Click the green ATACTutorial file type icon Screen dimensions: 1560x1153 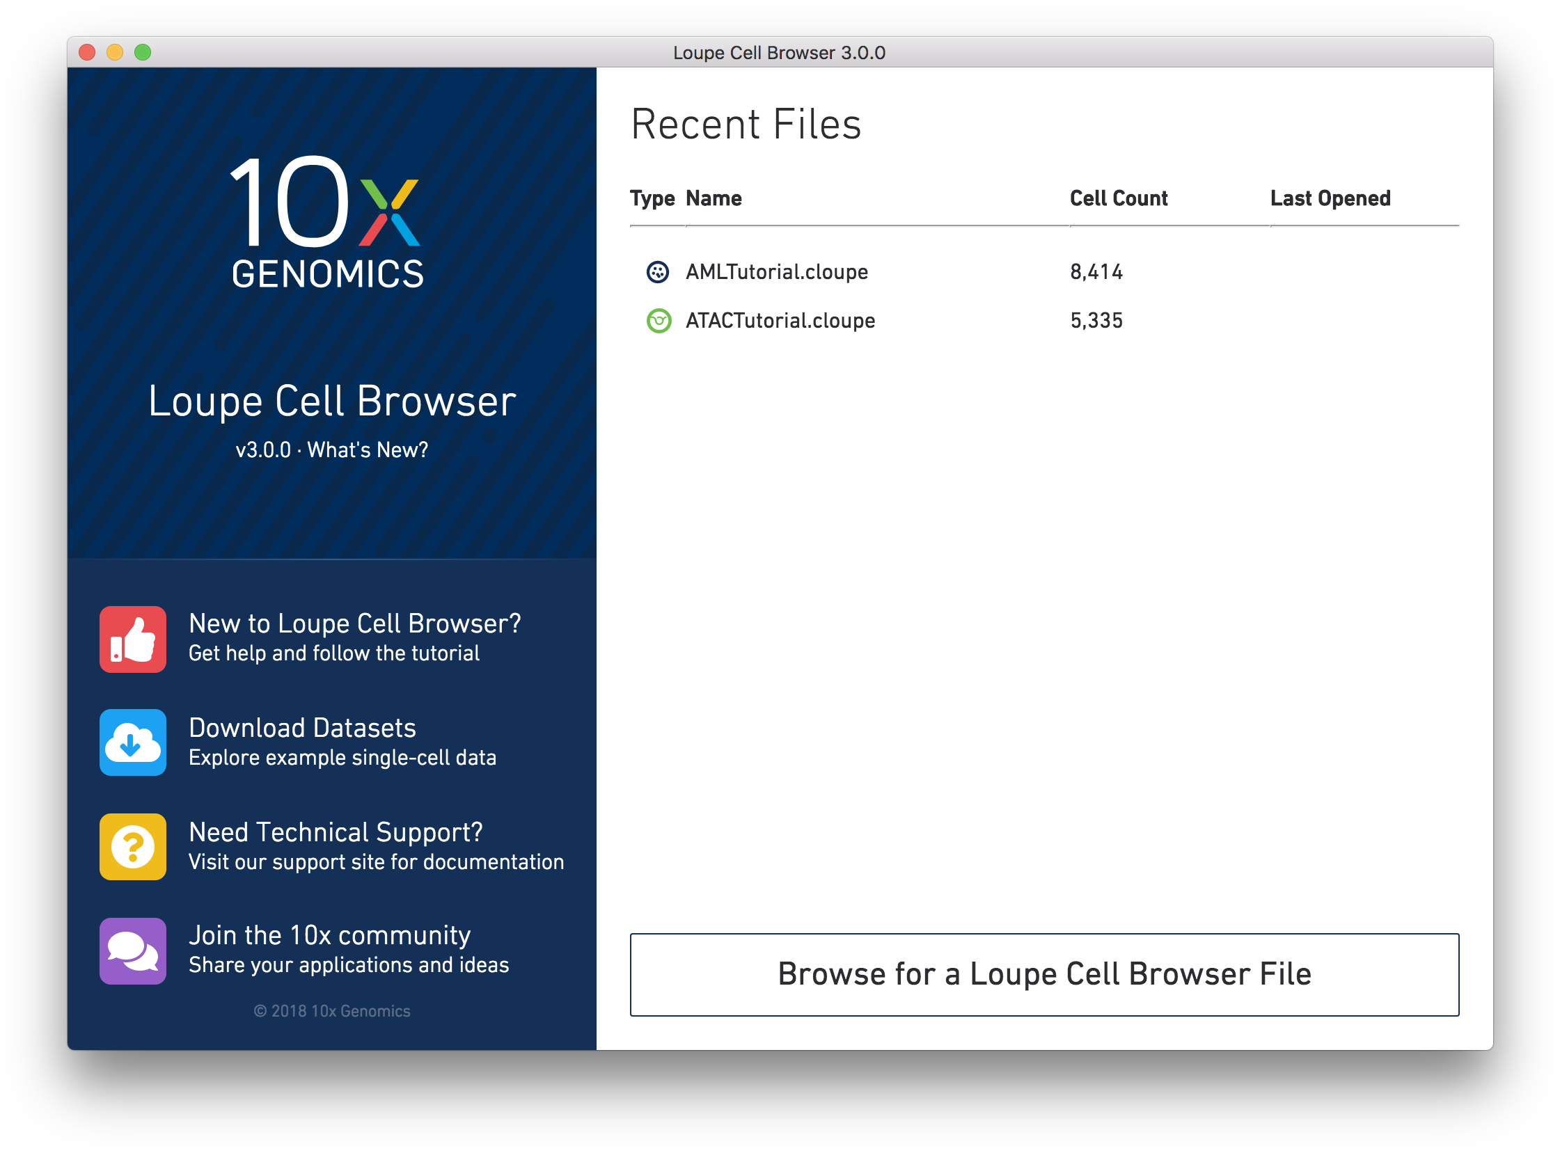coord(658,320)
